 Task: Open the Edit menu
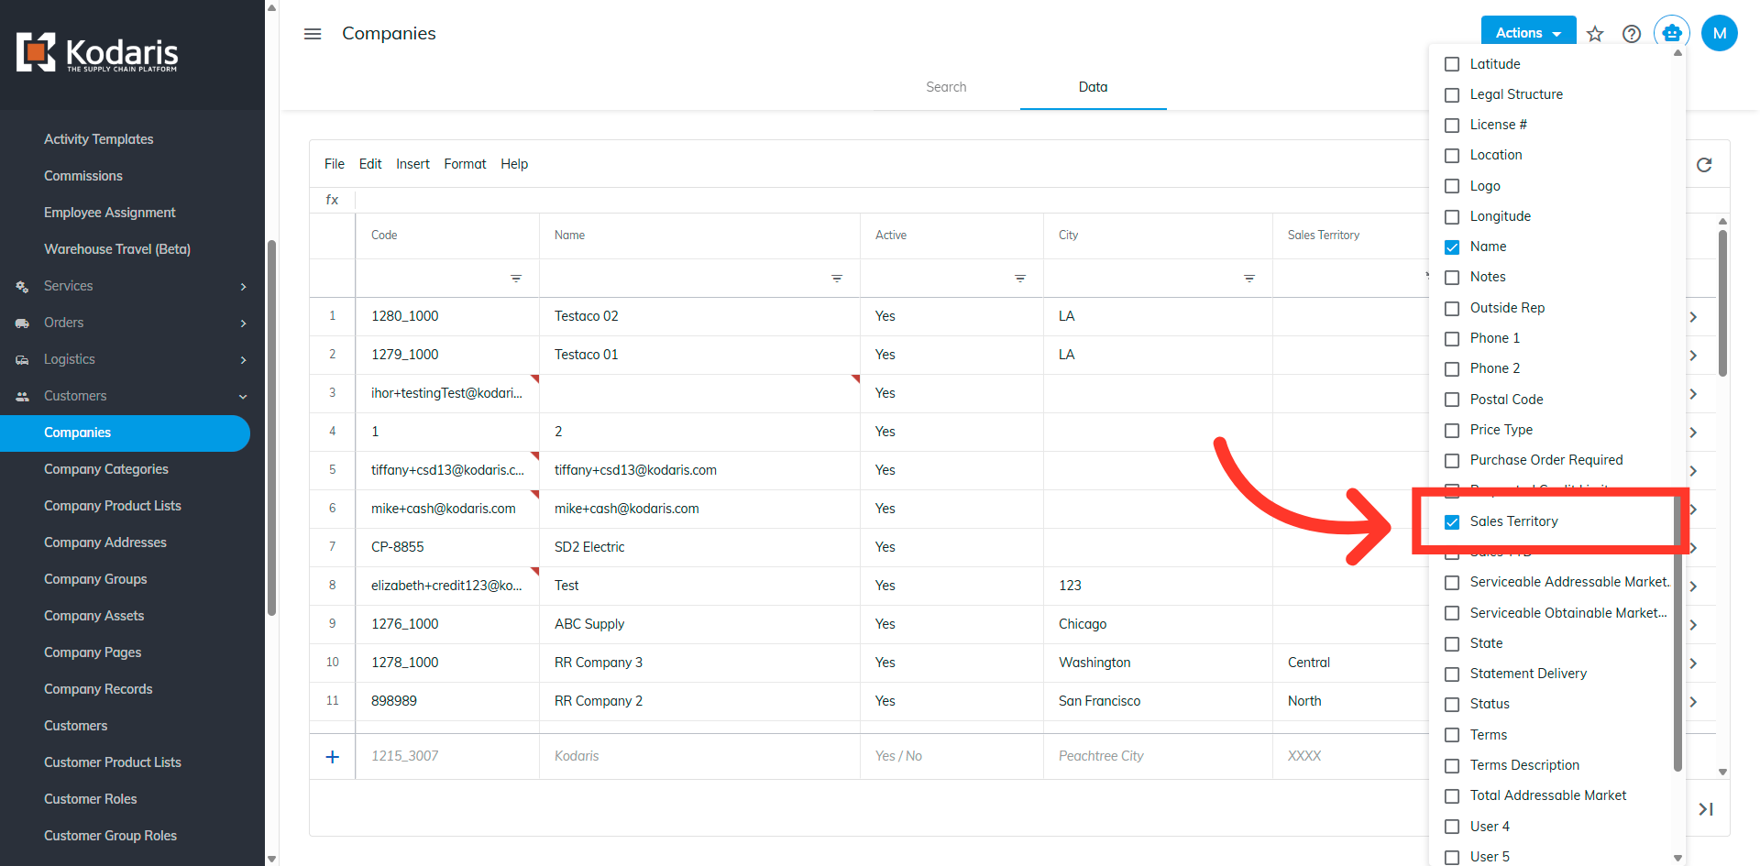click(x=370, y=164)
